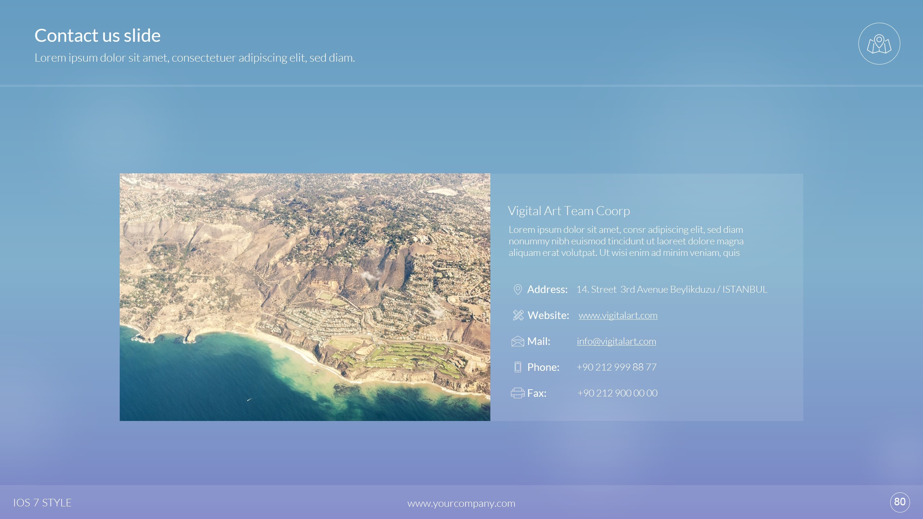Click the Website pencil ruler icon

(518, 315)
